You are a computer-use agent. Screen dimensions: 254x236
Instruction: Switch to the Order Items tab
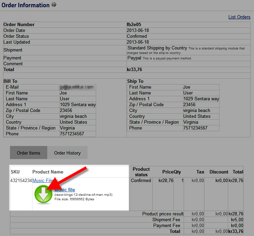tap(29, 153)
